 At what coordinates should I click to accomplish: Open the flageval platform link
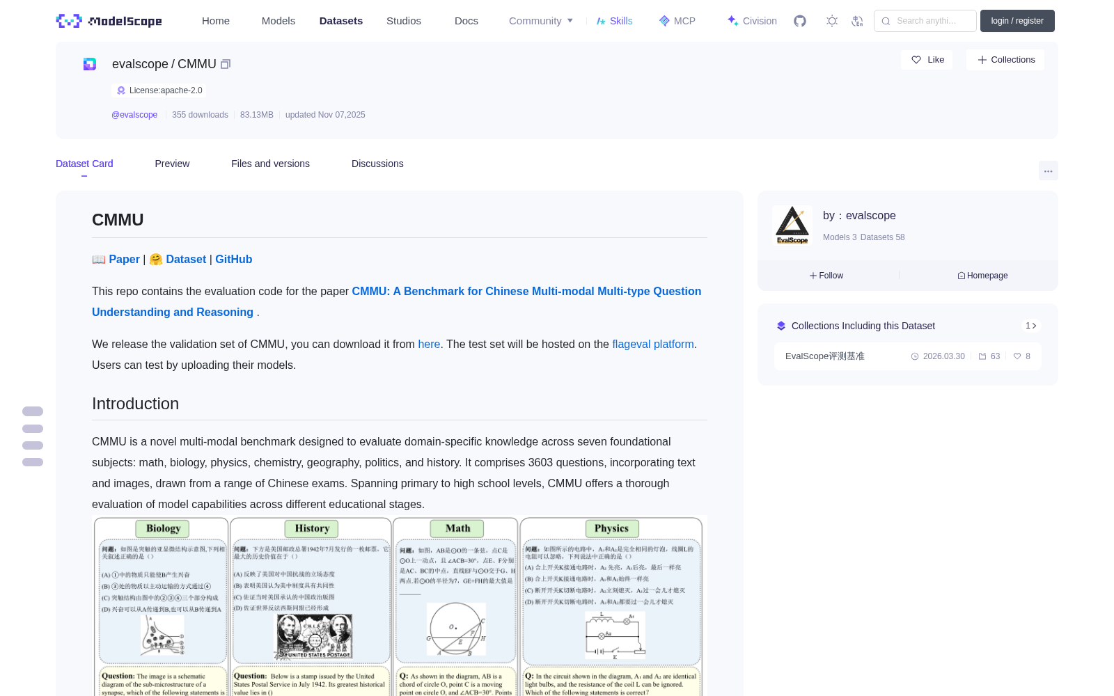point(653,344)
